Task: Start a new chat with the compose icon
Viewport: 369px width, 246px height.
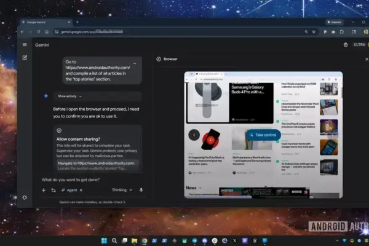Action: (x=25, y=57)
